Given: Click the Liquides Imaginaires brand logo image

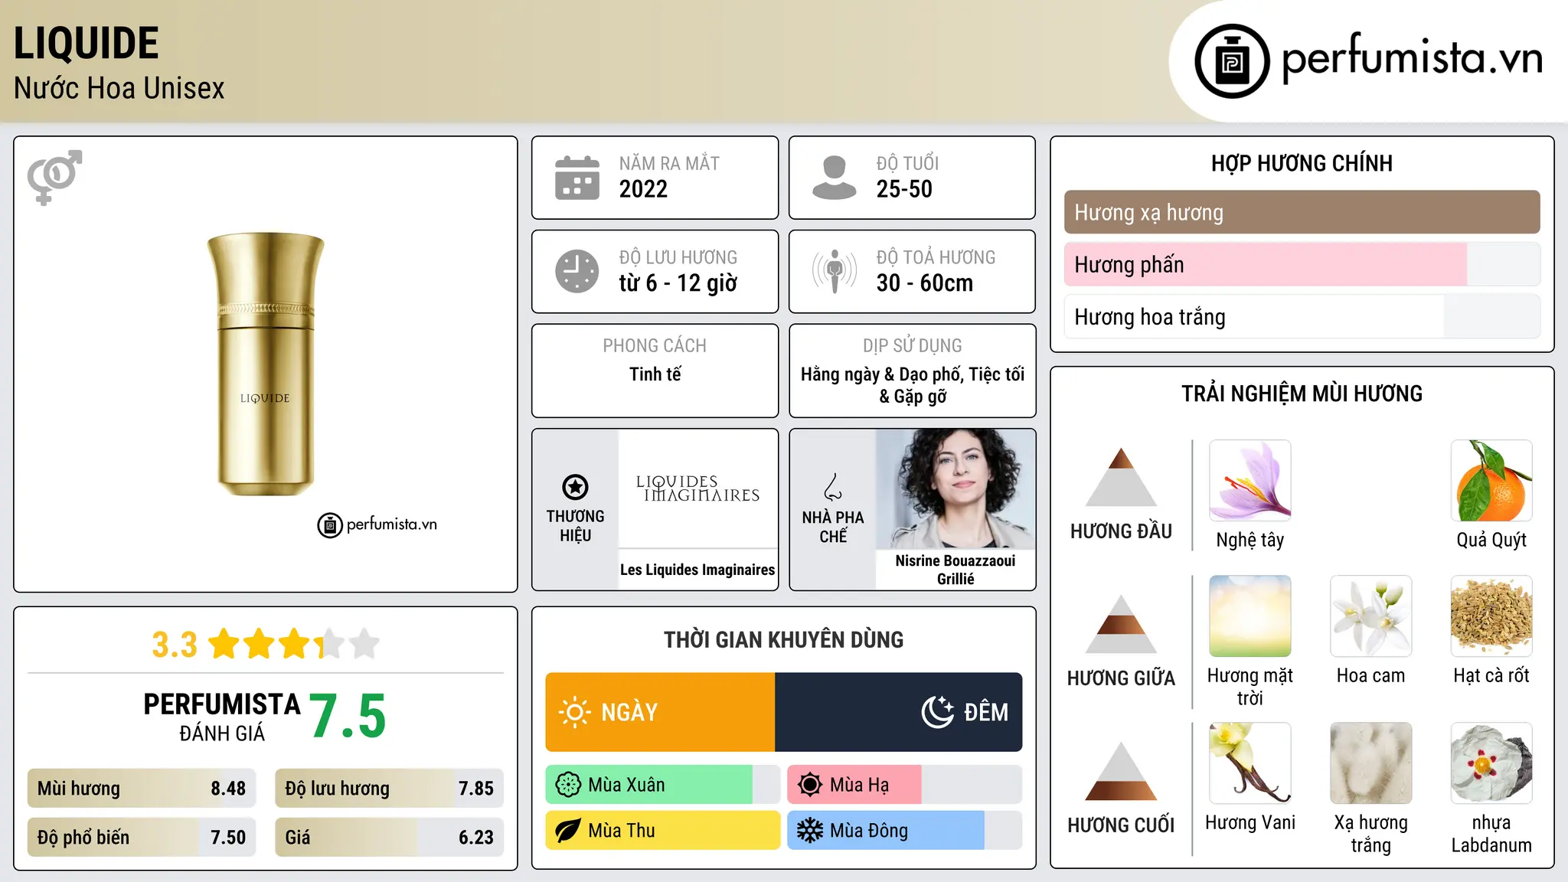Looking at the screenshot, I should pyautogui.click(x=697, y=488).
